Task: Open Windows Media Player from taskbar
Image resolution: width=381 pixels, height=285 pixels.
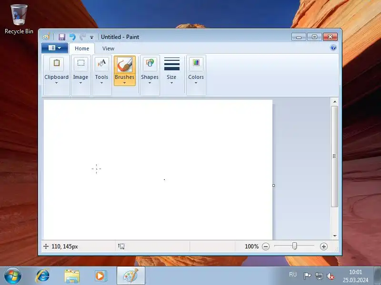Action: (x=100, y=276)
